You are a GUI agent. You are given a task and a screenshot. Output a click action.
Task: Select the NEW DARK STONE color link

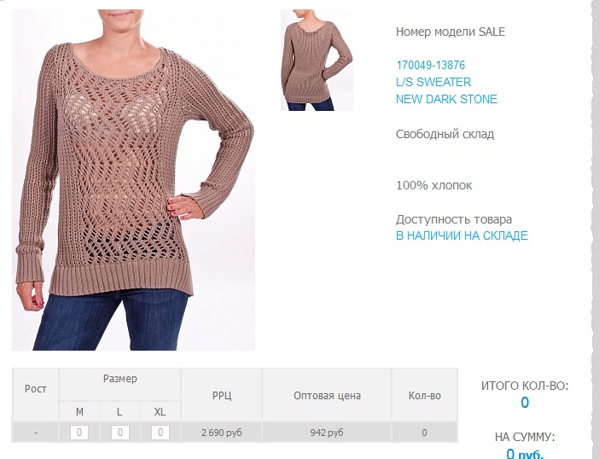446,99
